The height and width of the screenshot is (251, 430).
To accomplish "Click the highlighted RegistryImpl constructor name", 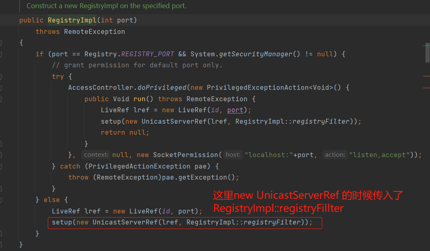I will 72,20.
